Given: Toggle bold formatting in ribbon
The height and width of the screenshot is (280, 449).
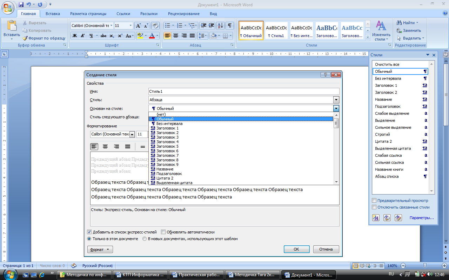Looking at the screenshot, I should point(74,36).
